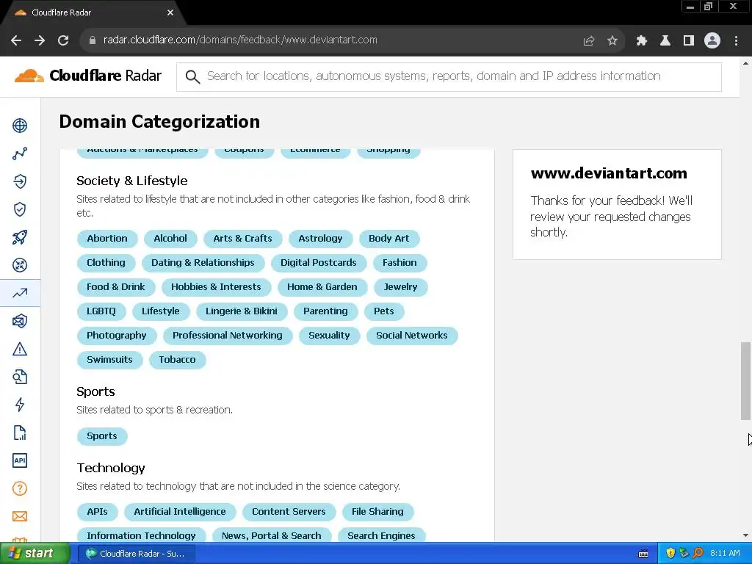Click the flask labs icon in toolbar
Image resolution: width=752 pixels, height=564 pixels.
coord(665,41)
